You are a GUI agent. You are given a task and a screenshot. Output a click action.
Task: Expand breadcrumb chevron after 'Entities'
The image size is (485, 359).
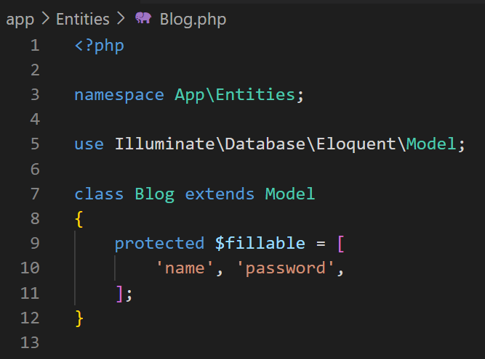121,19
